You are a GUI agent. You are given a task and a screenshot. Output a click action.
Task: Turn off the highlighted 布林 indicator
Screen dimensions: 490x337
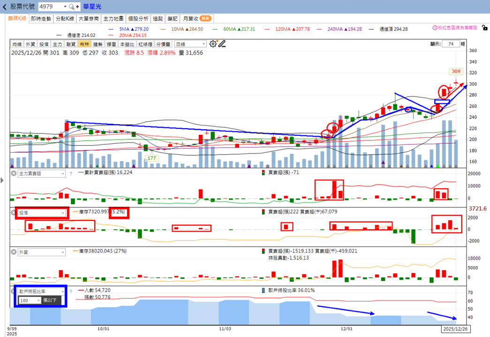84,44
